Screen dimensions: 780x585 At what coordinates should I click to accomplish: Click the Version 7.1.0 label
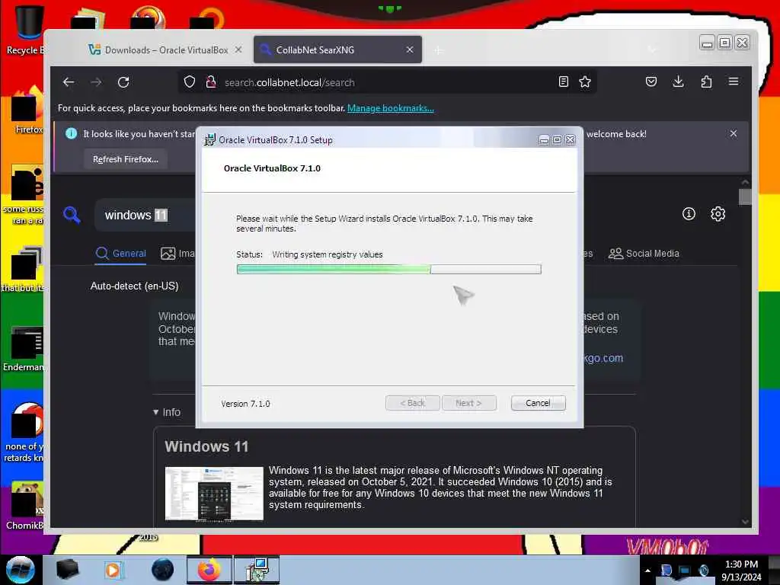[245, 404]
